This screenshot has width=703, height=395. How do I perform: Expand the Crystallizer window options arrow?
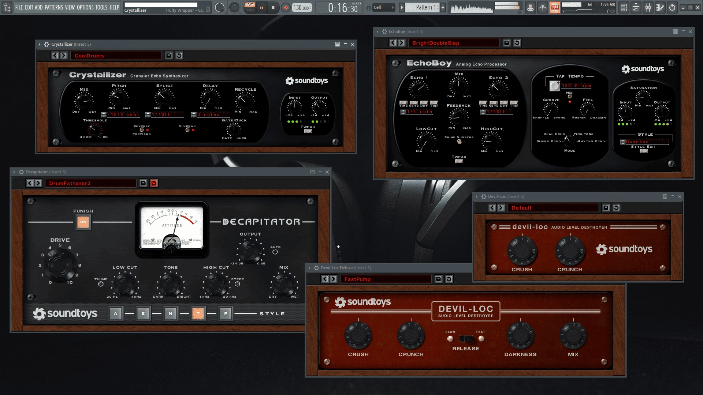tap(40, 44)
